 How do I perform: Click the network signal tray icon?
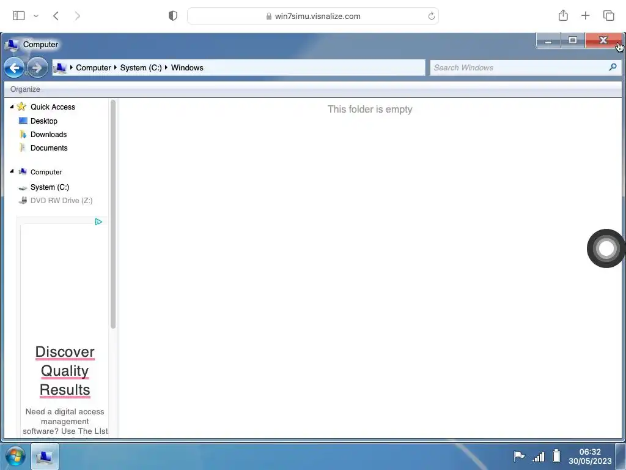click(x=538, y=457)
